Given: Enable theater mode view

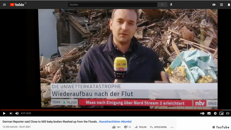Looking at the screenshot, I should click(228, 114).
